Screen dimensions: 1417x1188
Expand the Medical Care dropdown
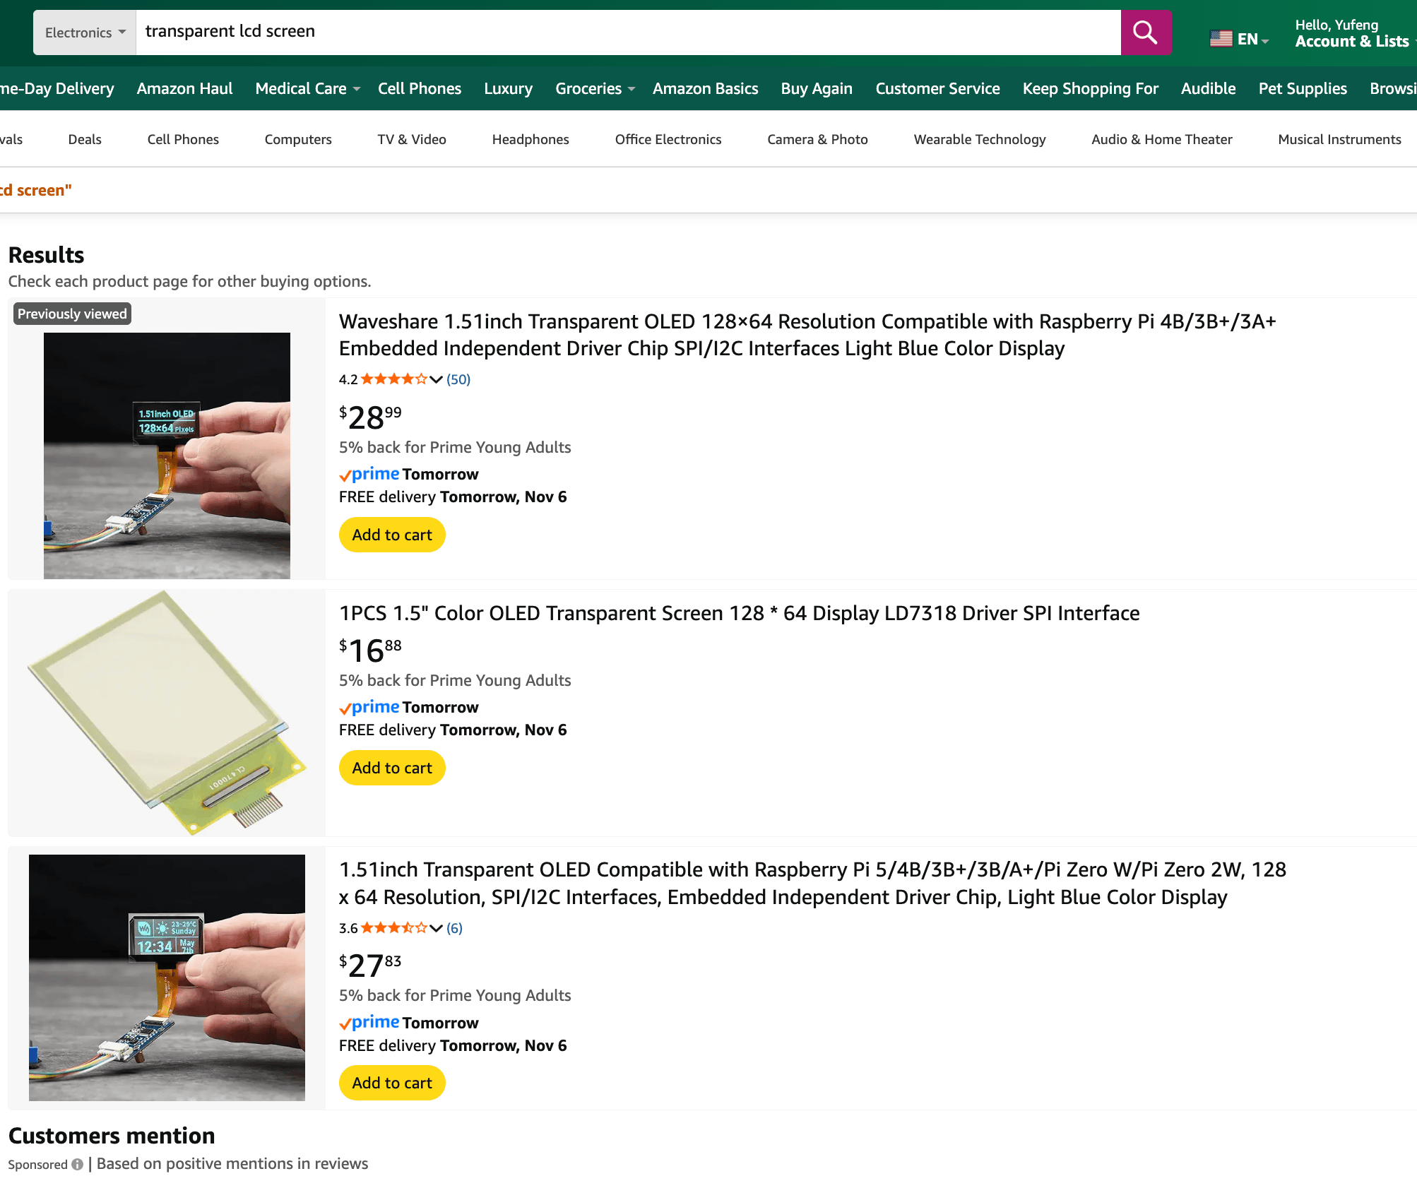pos(307,88)
